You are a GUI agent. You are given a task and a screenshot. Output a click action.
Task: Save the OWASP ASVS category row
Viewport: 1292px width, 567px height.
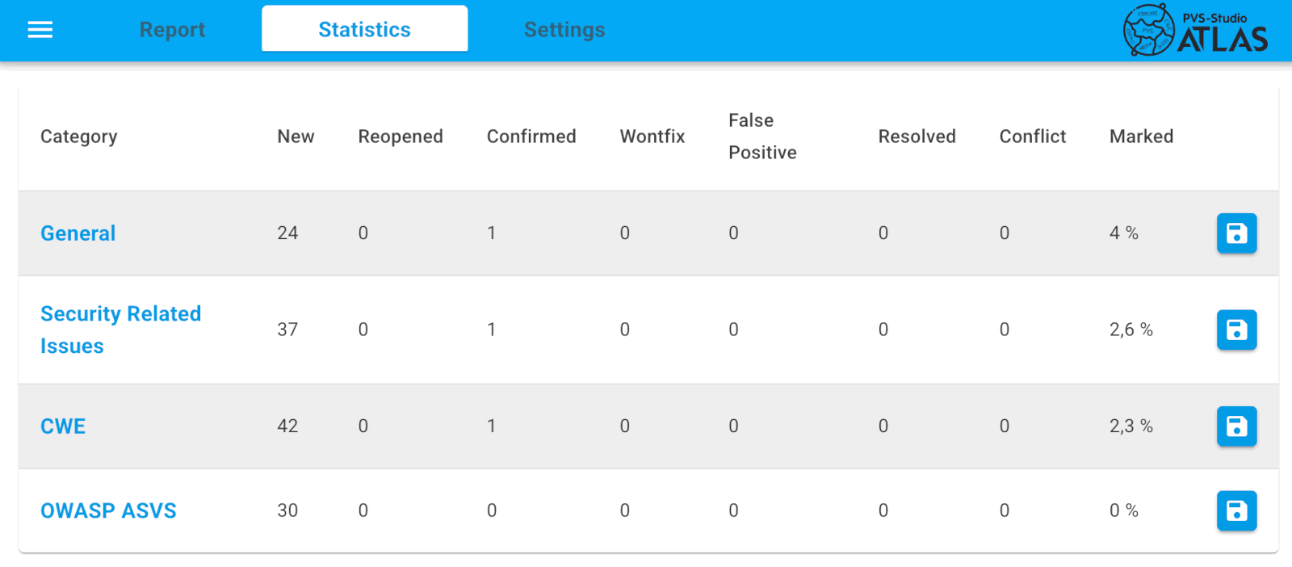coord(1236,510)
